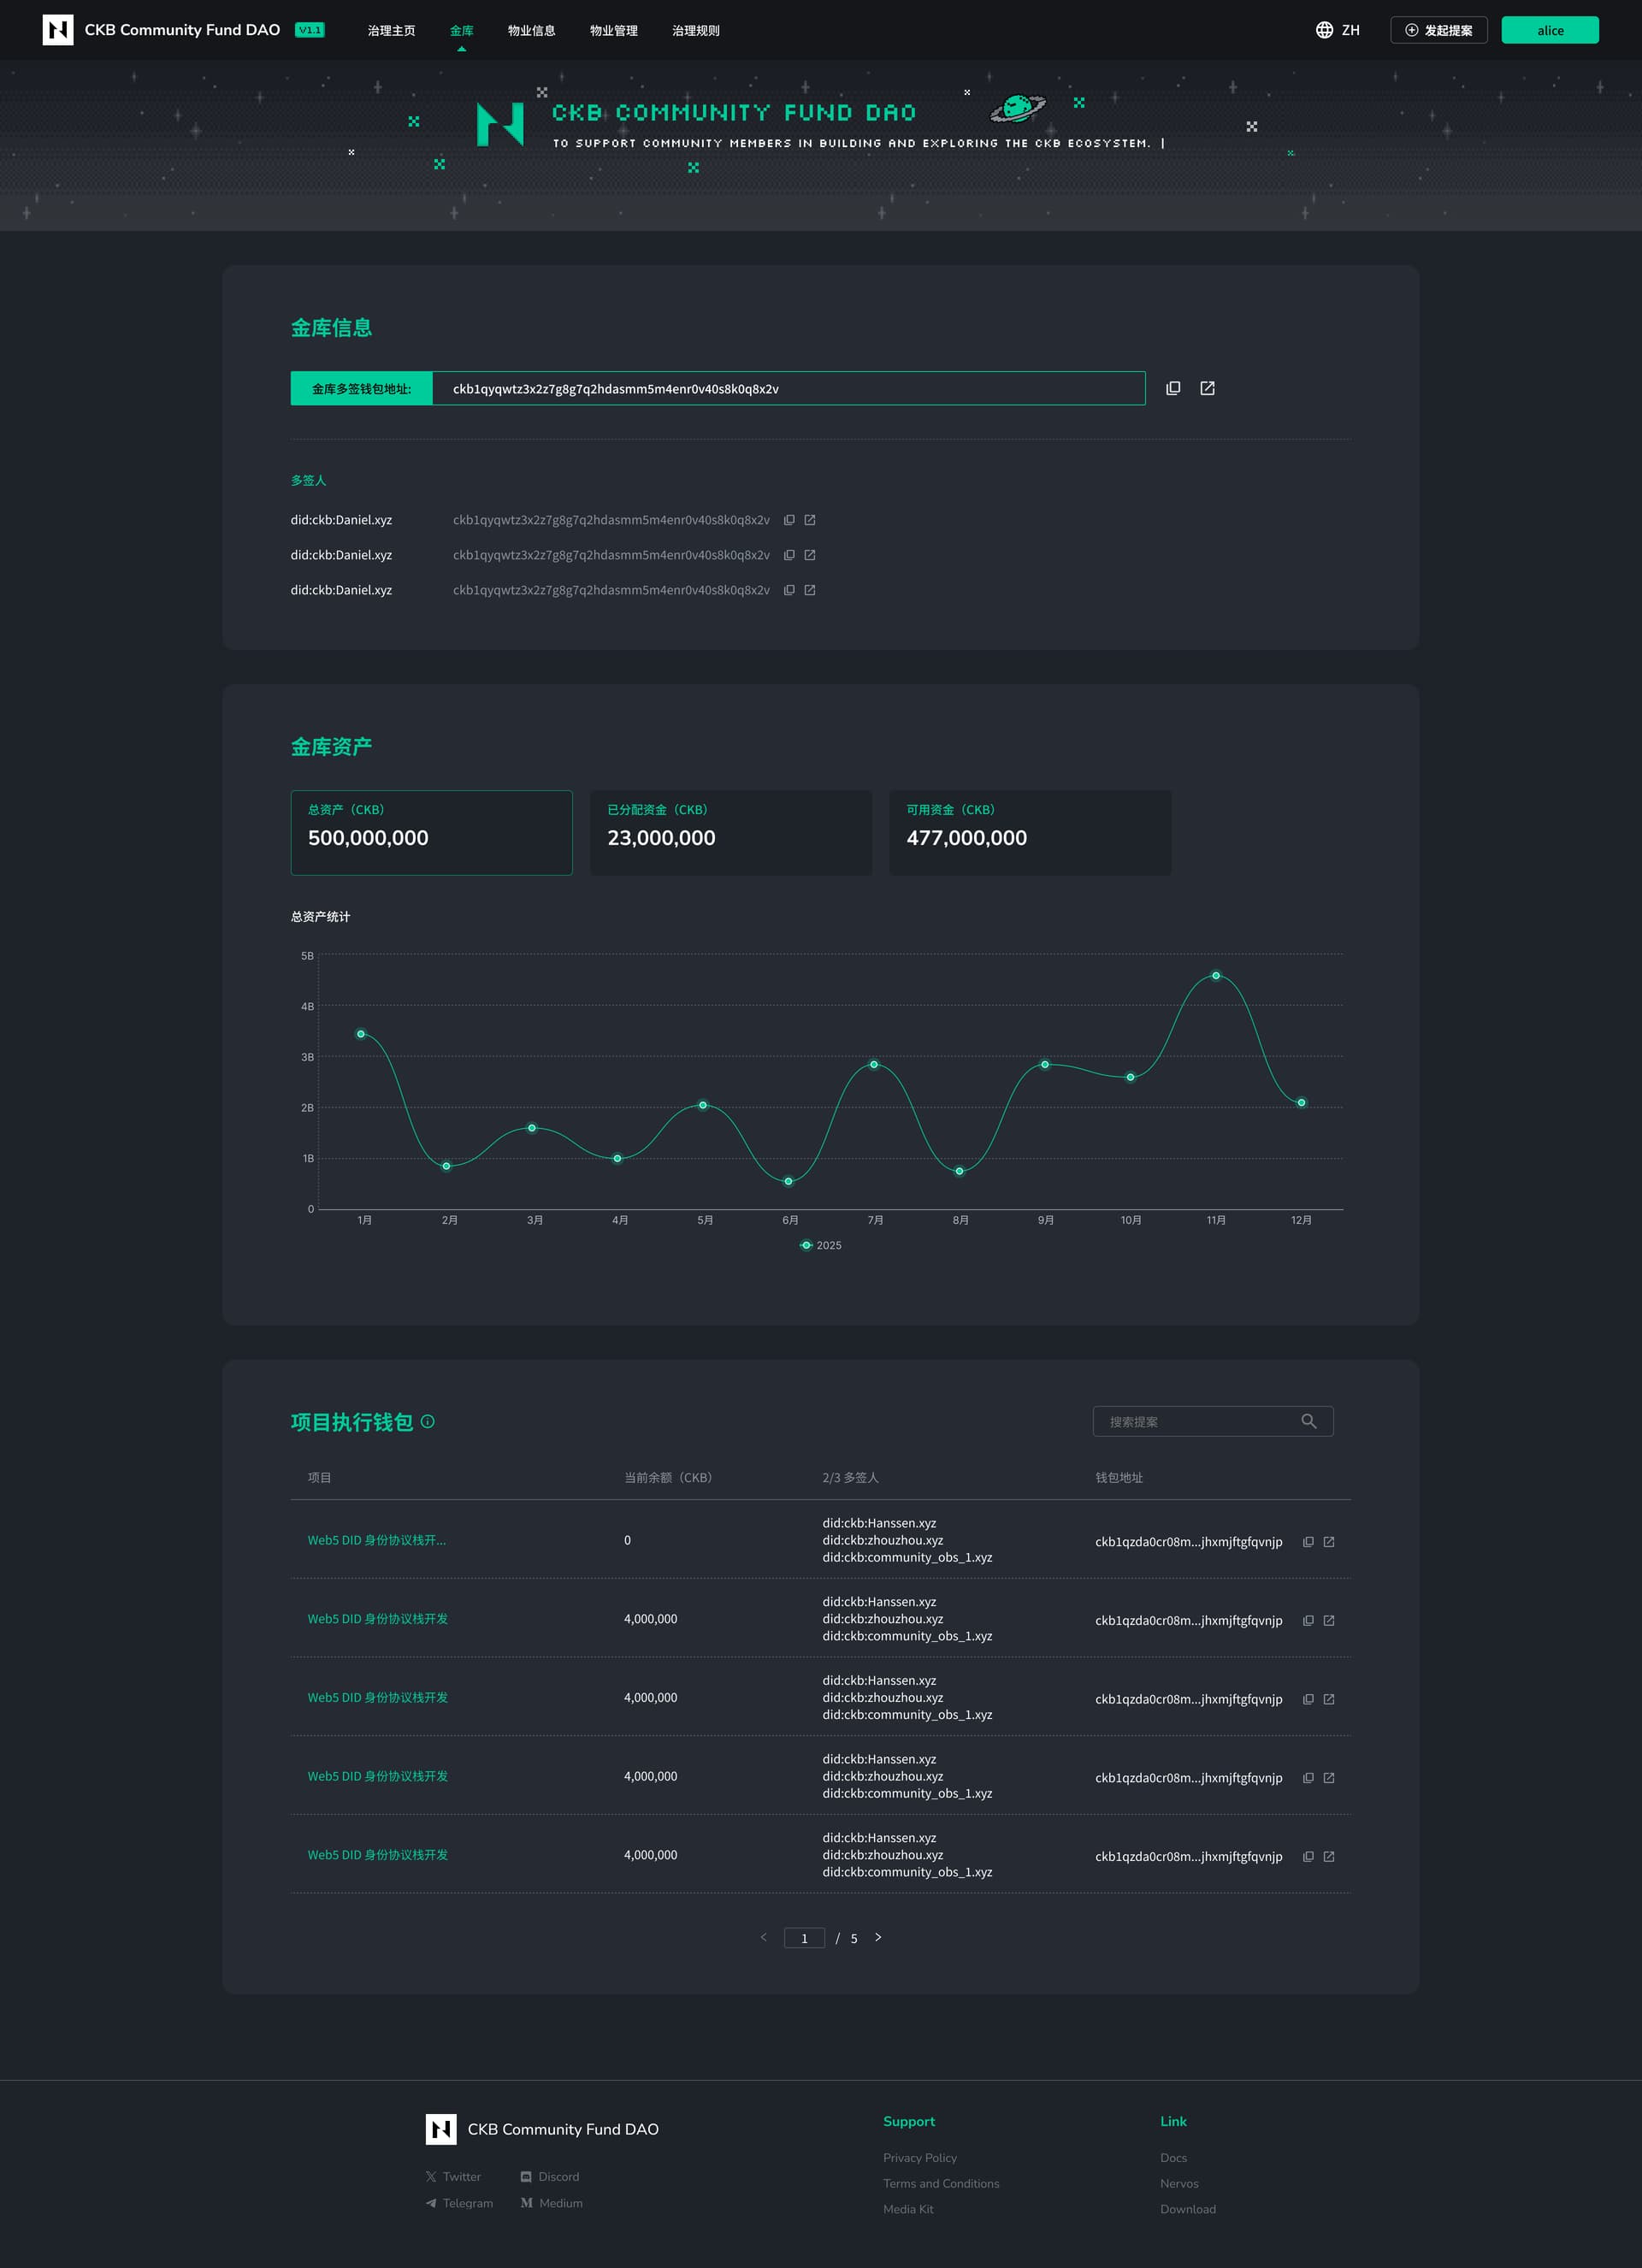The height and width of the screenshot is (2268, 1642).
Task: Open the ZH language dropdown
Action: (1350, 30)
